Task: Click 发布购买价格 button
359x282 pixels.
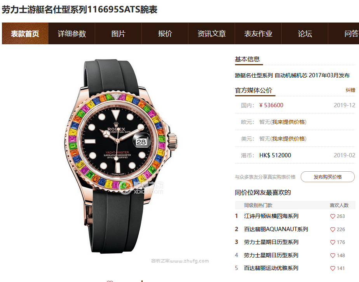Action: tap(328, 177)
